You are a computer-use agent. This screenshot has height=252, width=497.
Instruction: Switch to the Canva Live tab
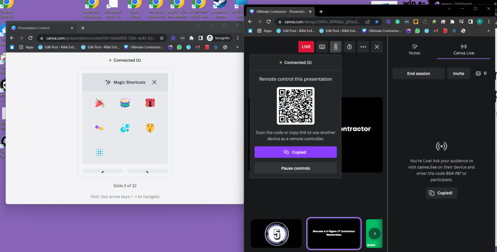pos(464,50)
